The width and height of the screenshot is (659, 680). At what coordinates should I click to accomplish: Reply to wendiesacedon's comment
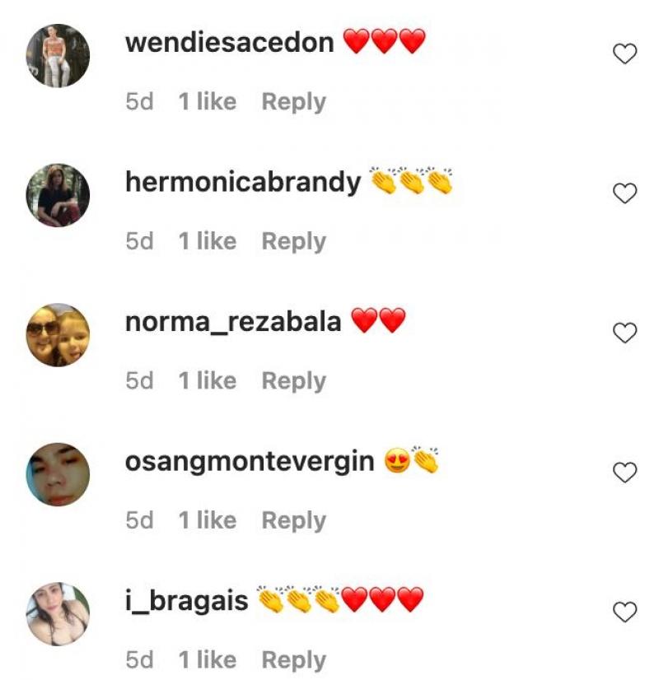pyautogui.click(x=294, y=102)
